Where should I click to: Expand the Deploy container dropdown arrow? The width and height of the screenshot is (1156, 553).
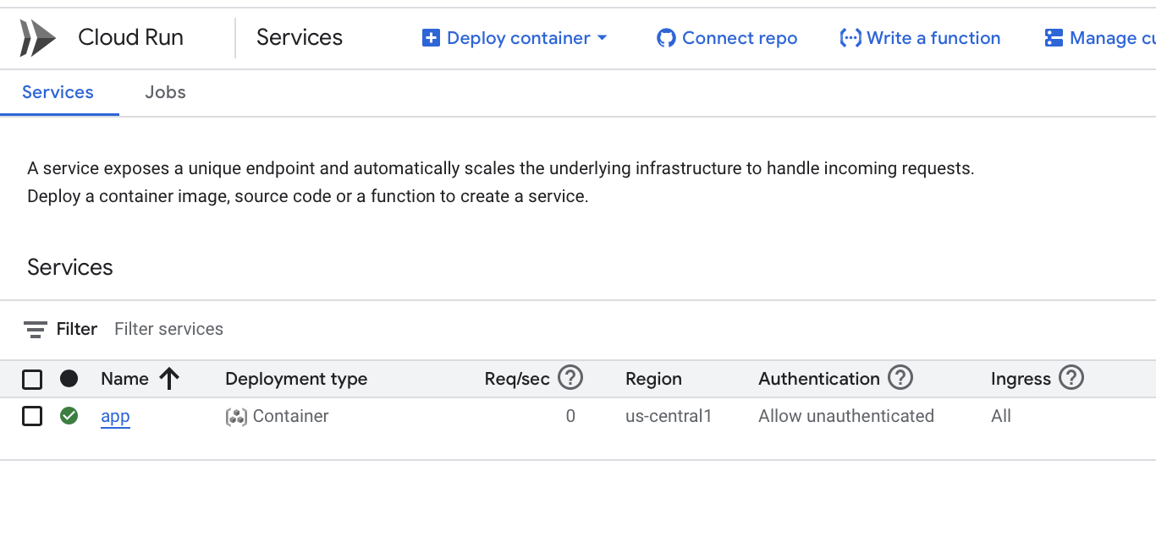(603, 38)
